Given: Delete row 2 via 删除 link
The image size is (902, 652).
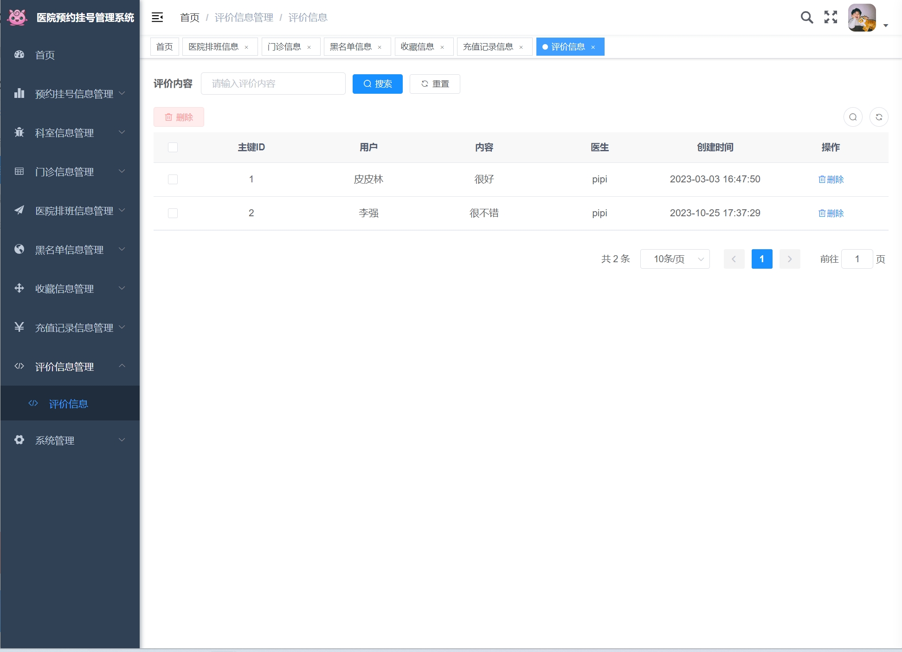Looking at the screenshot, I should [x=831, y=213].
